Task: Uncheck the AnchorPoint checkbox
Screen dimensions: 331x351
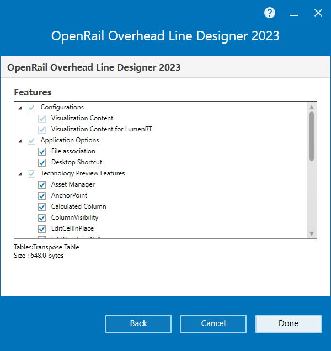Action: click(x=42, y=196)
